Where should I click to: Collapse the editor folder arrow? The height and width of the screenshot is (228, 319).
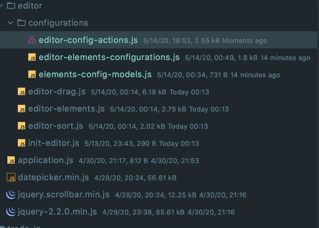tap(1, 6)
